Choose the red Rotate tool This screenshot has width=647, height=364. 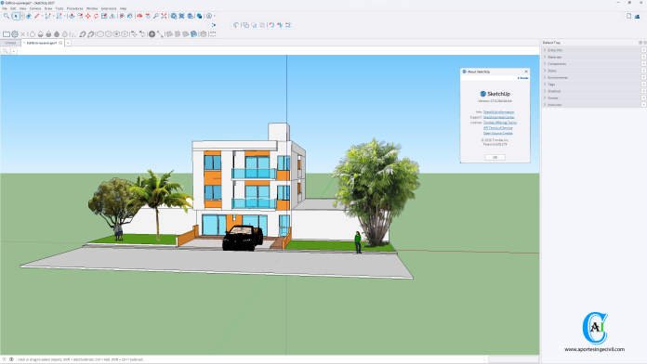point(96,16)
